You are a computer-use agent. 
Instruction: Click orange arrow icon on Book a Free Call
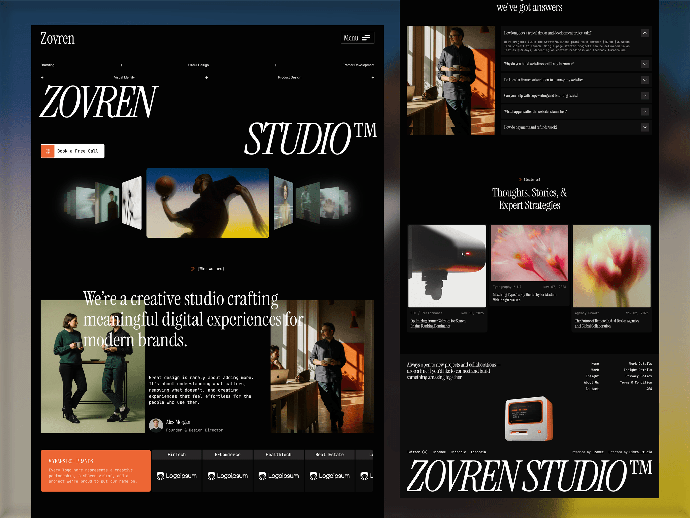click(48, 151)
